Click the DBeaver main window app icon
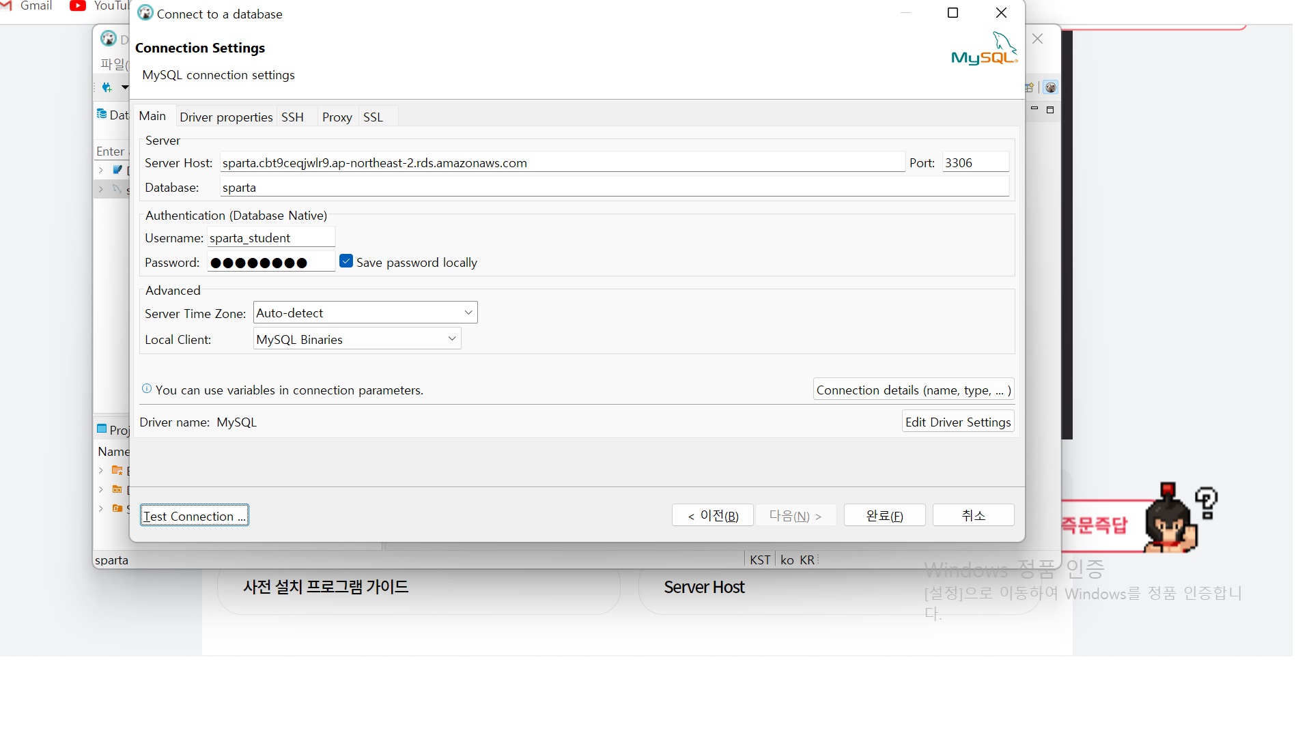The image size is (1311, 737). [x=108, y=38]
